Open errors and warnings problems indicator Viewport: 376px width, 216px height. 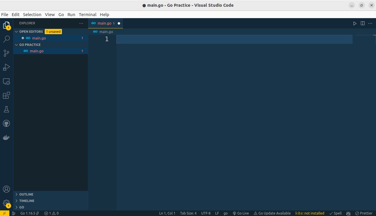coord(51,213)
